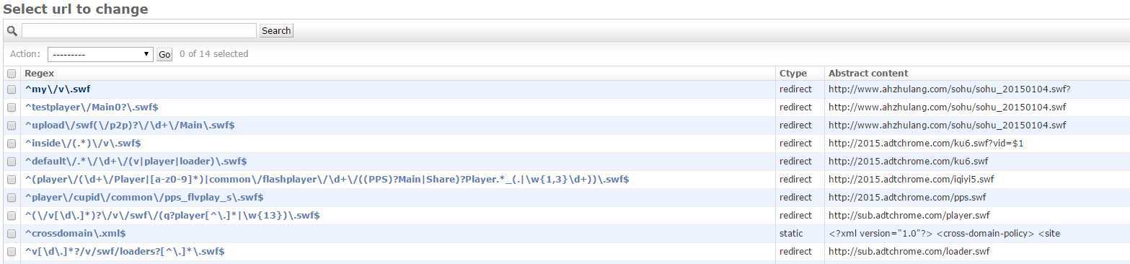Check the box for upload swf p2p row
The width and height of the screenshot is (1130, 264).
12,126
